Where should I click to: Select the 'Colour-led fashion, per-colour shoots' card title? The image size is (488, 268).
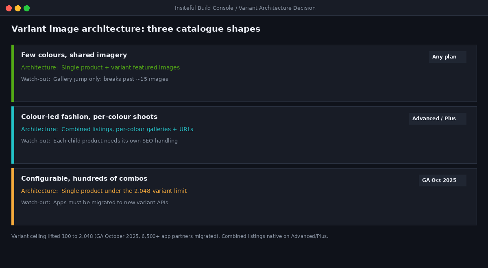click(x=89, y=117)
